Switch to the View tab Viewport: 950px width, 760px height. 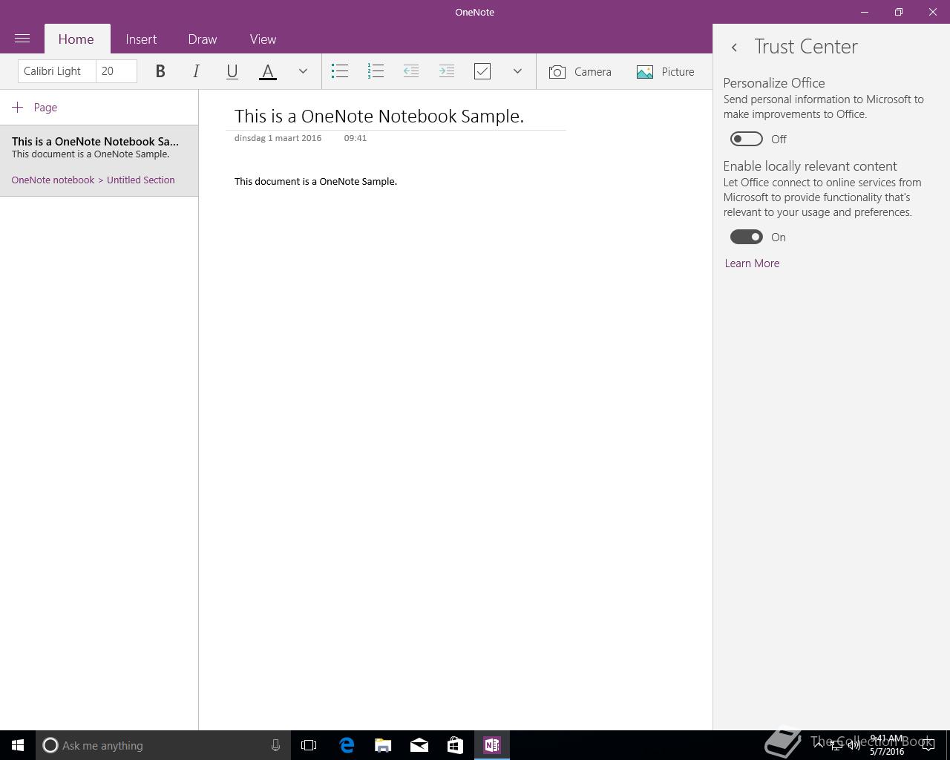click(263, 39)
